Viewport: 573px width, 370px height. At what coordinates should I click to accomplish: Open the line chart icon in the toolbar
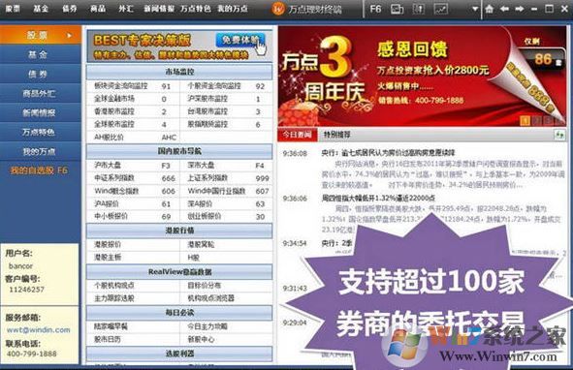441,9
